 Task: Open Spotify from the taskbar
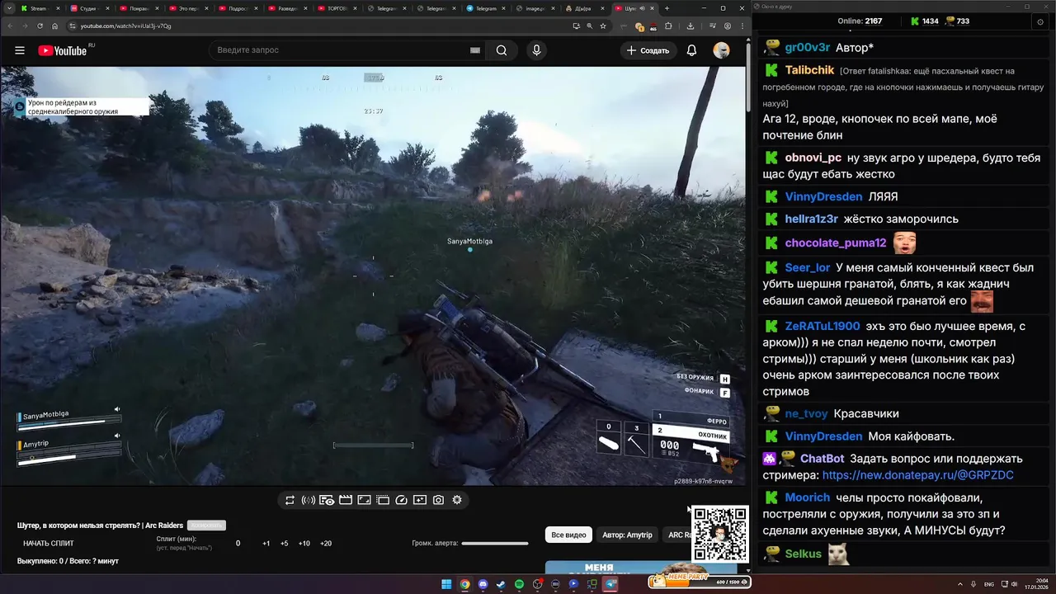519,584
